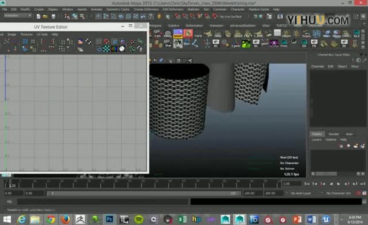Screen dimensions: 368x225
Task: Click the Quad shelf icon
Action: click(x=238, y=34)
